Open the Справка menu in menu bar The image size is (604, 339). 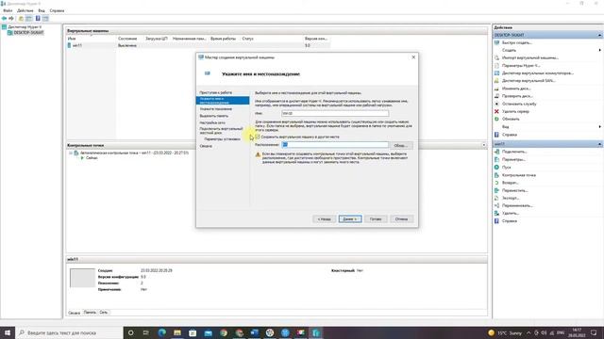pos(57,10)
